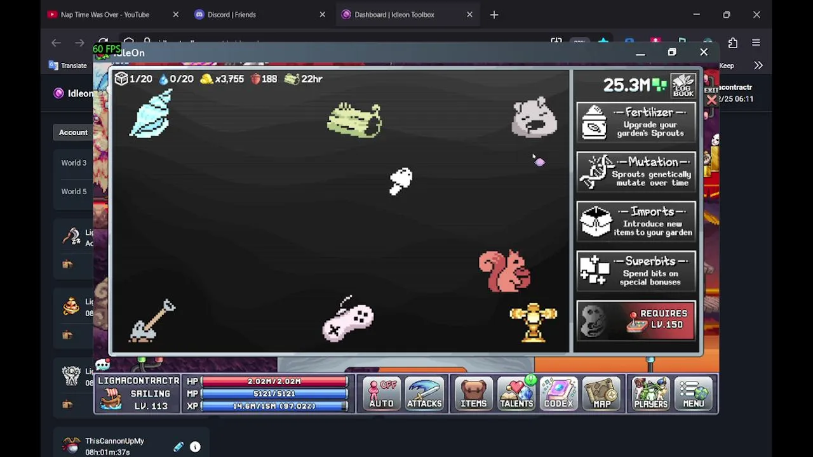
Task: Open World 5 in Toolbox sidebar
Action: point(74,191)
